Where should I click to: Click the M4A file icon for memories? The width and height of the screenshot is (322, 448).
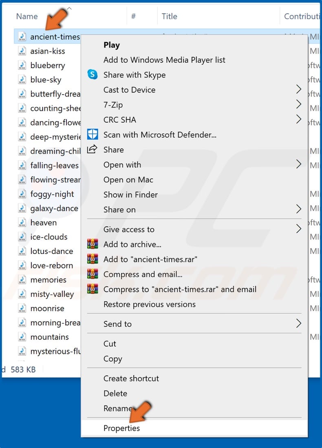[22, 279]
